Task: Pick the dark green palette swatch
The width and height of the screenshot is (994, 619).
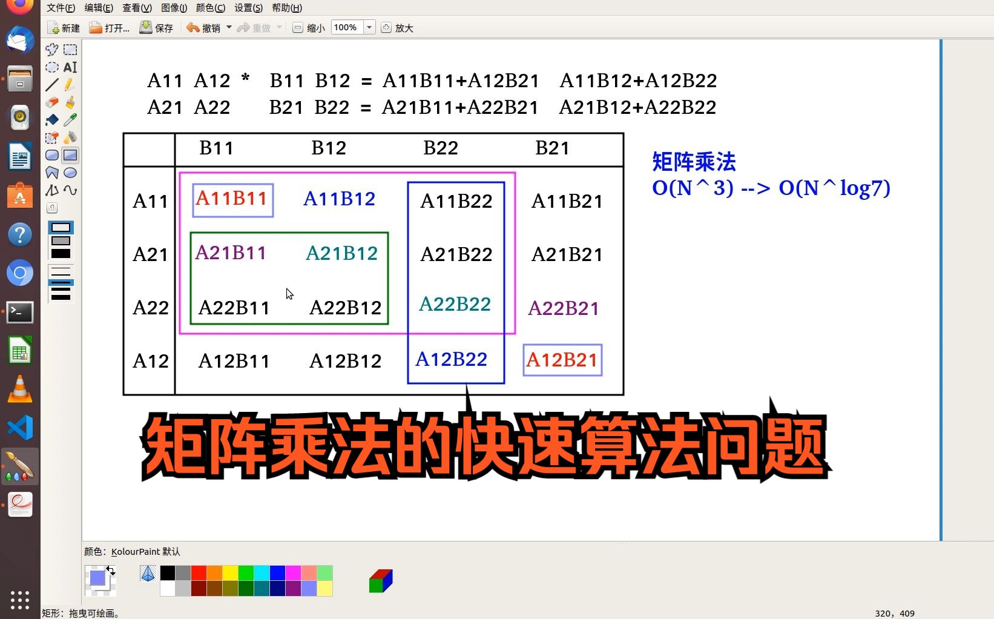Action: [246, 588]
